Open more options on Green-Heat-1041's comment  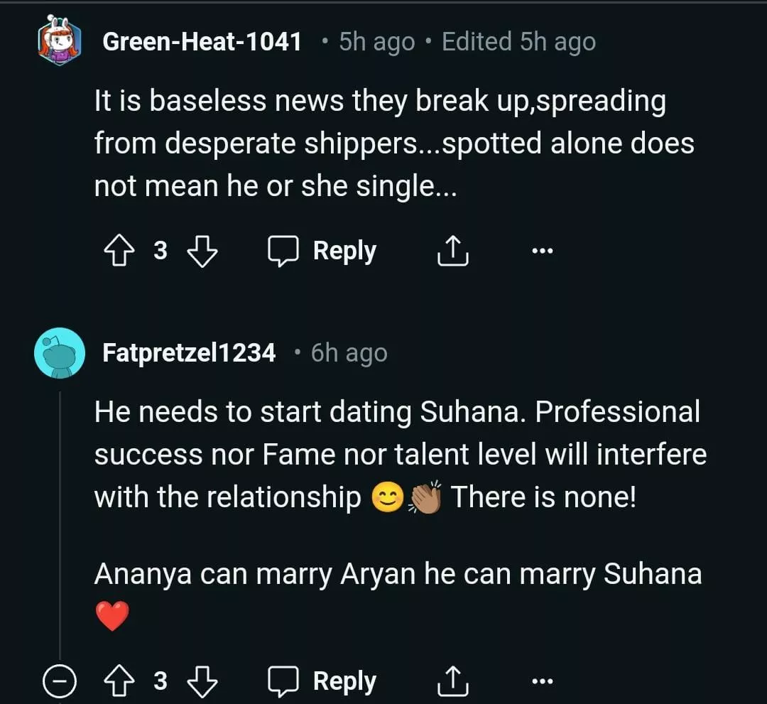(542, 251)
